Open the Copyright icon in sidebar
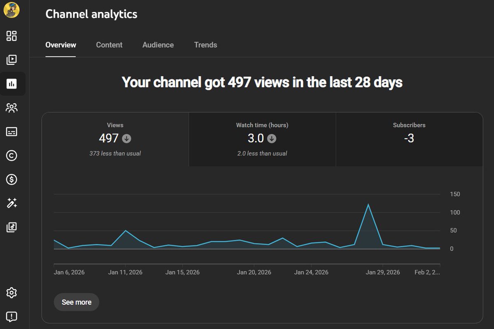 point(12,156)
